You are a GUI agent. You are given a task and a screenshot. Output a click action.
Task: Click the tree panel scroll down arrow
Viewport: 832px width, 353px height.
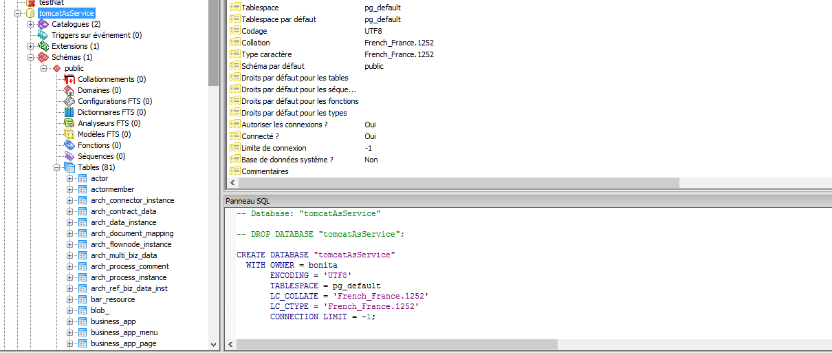[213, 344]
